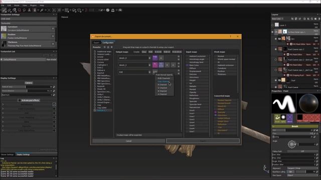
Task: Create Gray output map button
Action: 144,52
